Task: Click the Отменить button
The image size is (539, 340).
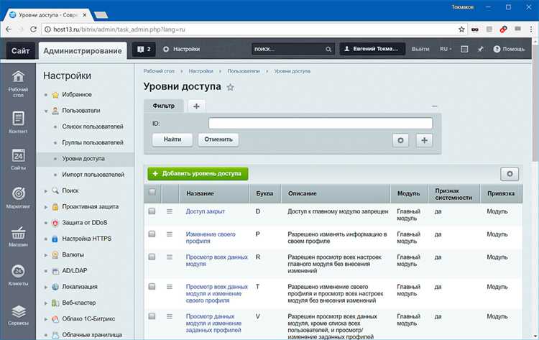Action: point(218,139)
